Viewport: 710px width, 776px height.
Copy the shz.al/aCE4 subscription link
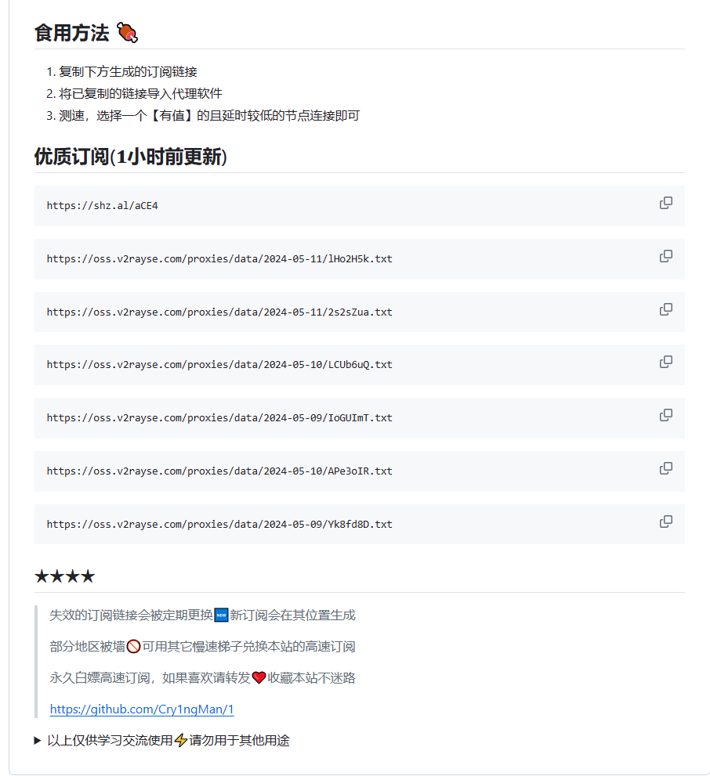(x=665, y=203)
